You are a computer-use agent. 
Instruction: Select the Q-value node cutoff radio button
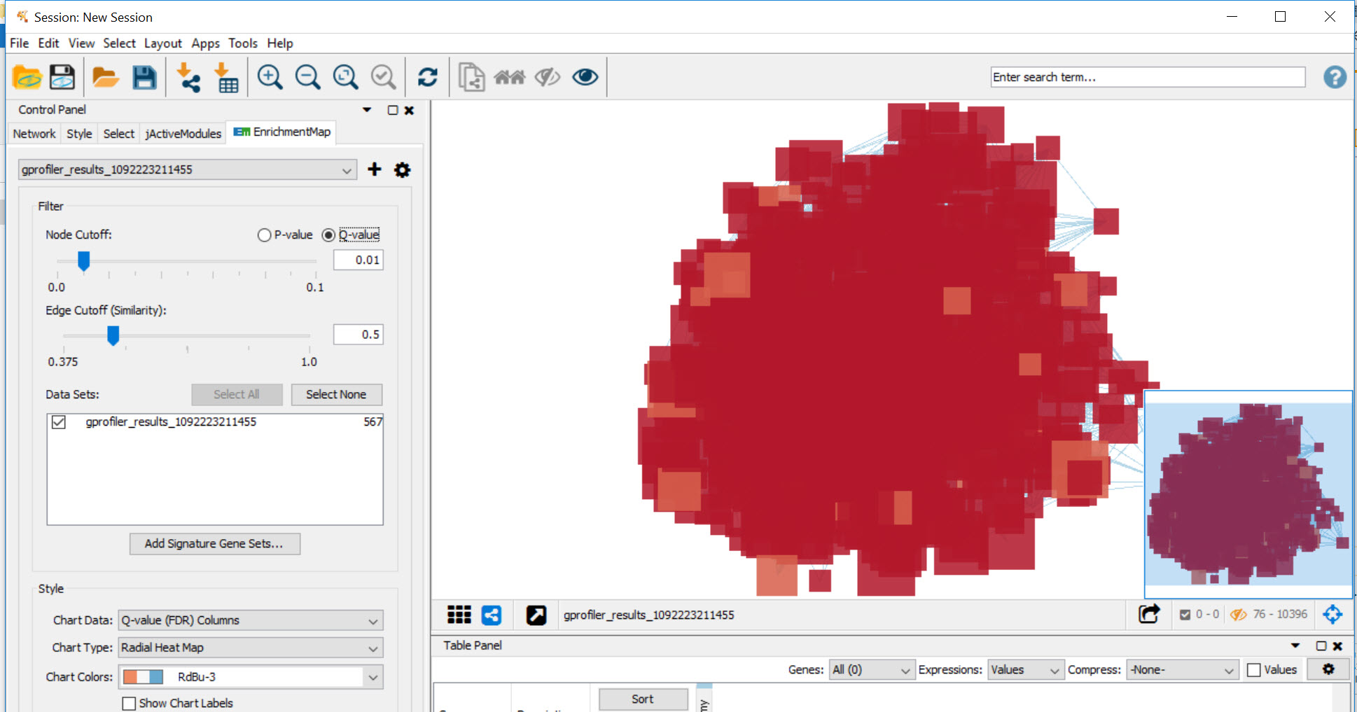click(x=328, y=235)
